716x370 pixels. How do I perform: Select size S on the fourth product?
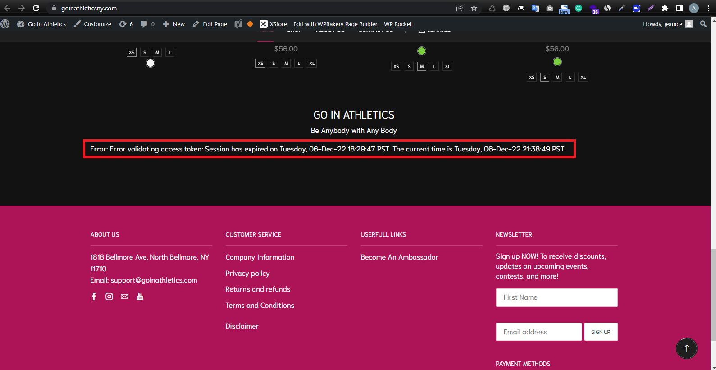click(x=545, y=77)
